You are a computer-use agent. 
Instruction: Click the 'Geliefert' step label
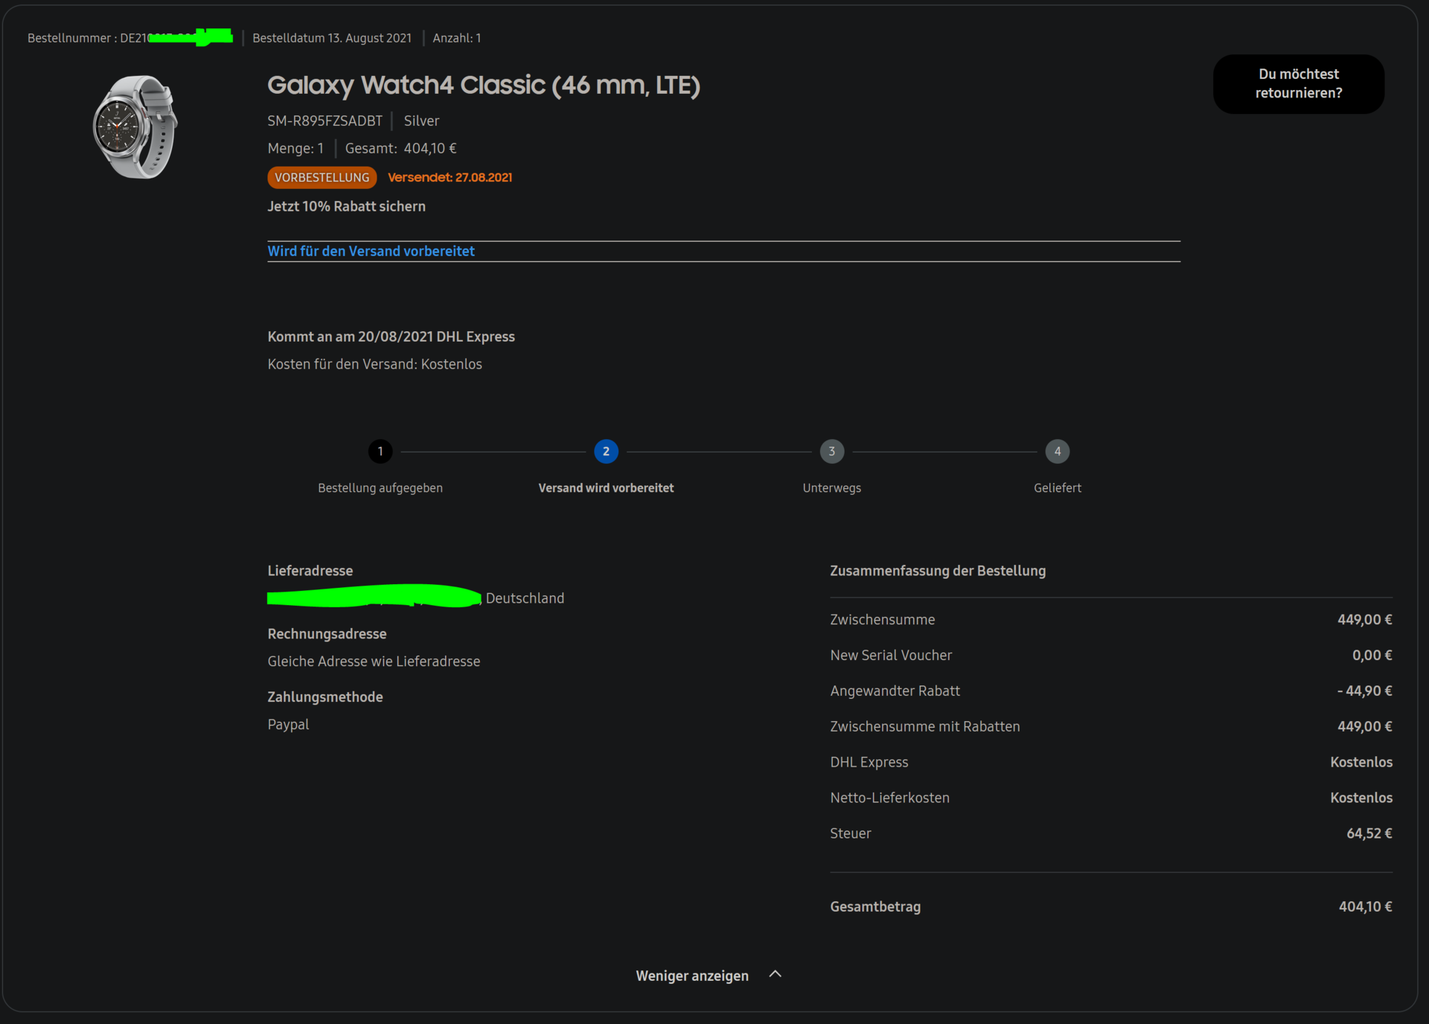(1058, 488)
